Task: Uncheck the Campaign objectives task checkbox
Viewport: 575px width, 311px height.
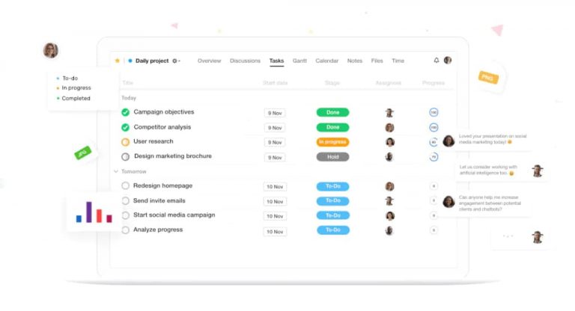Action: coord(126,112)
